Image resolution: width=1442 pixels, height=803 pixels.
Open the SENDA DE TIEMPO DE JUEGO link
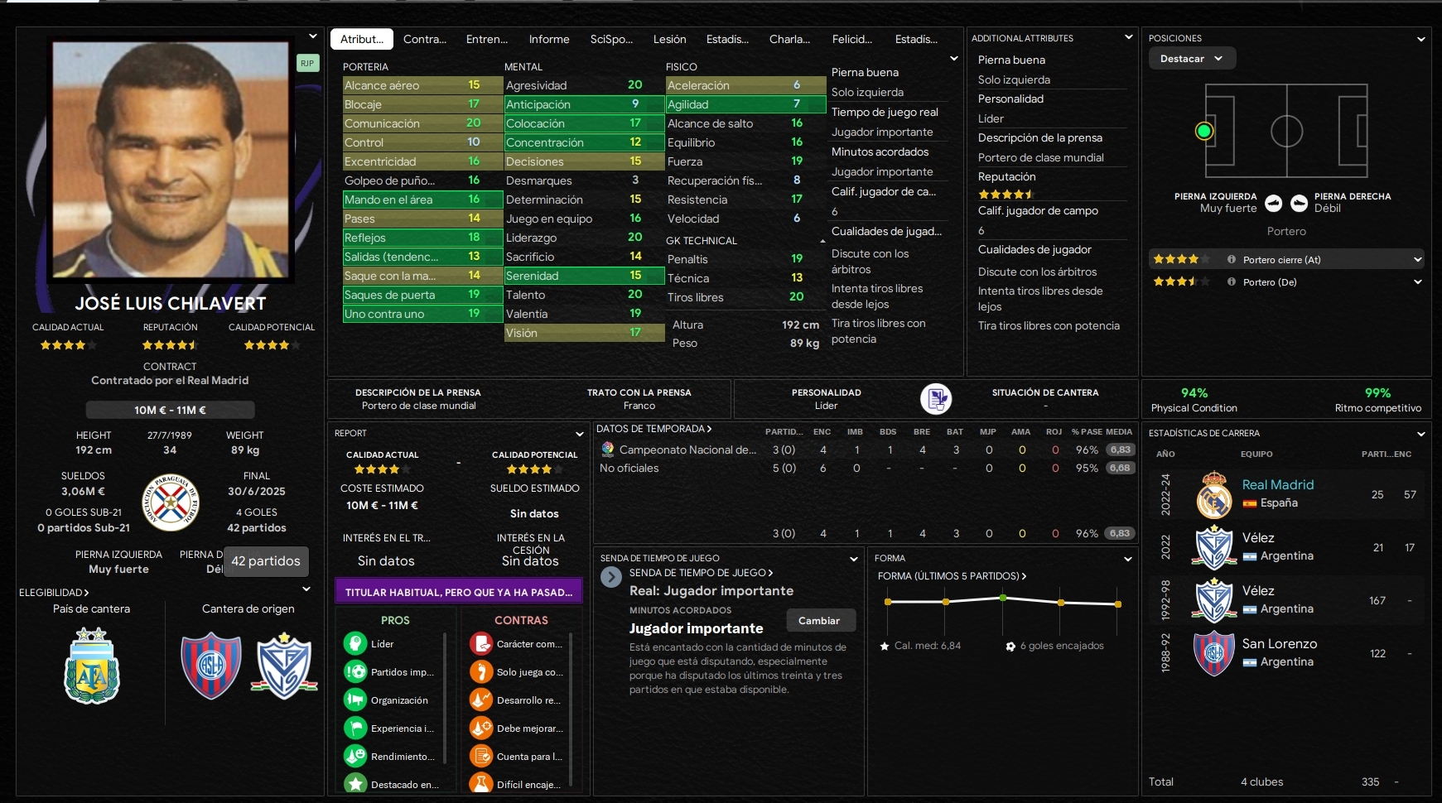coord(701,573)
